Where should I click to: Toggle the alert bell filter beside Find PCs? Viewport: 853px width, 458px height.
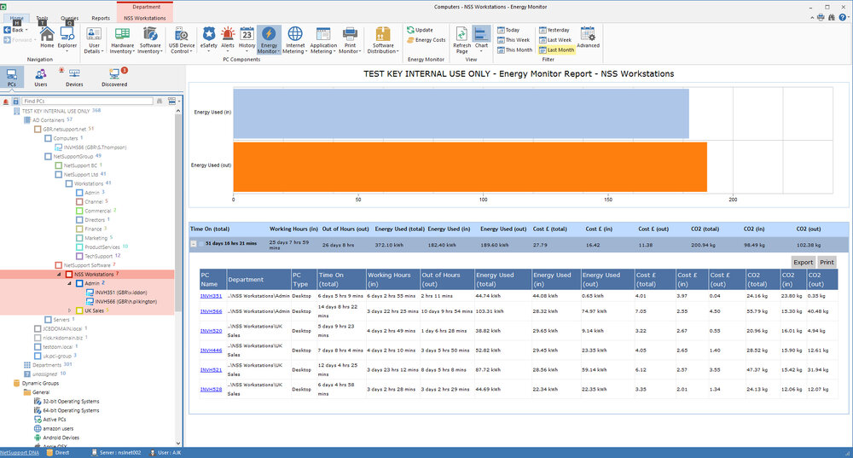6,101
